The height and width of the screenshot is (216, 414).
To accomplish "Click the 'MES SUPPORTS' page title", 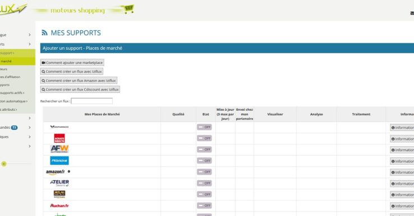I will click(x=76, y=33).
